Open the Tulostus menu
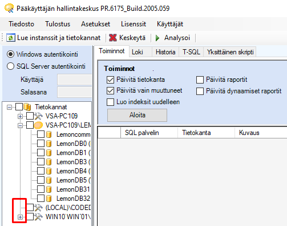The image size is (287, 226). point(58,24)
